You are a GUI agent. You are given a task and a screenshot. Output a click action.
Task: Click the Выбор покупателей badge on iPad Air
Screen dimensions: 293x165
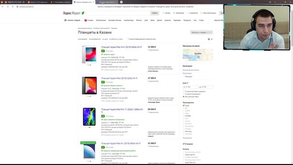tap(88, 143)
